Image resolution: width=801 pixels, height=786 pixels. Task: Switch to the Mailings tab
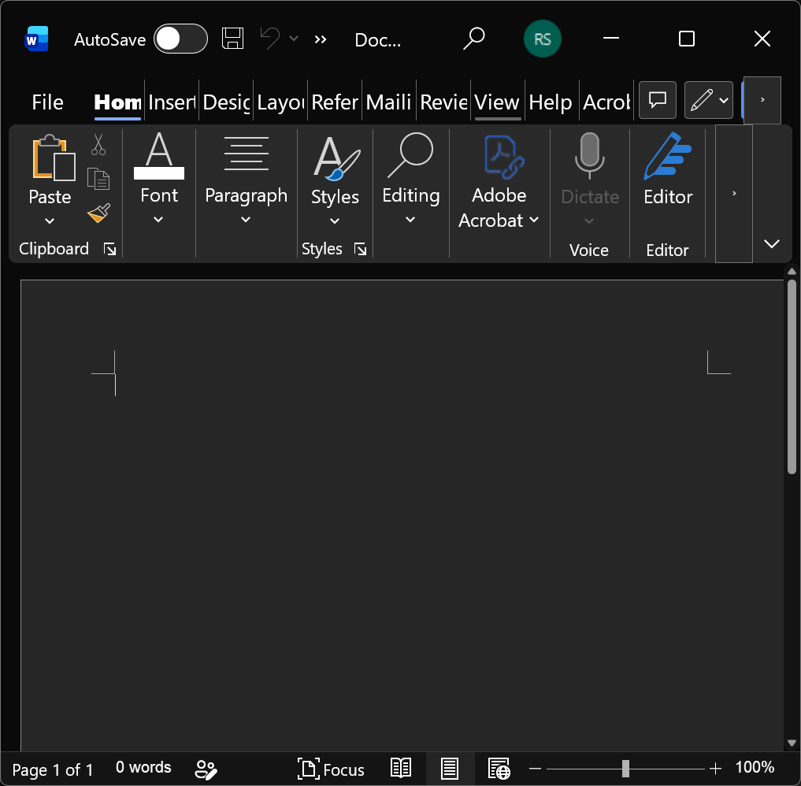point(389,102)
